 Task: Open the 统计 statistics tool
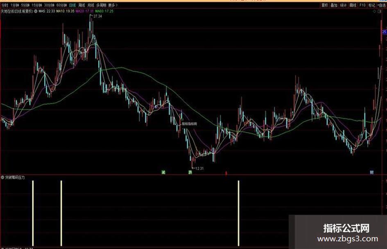(x=343, y=5)
